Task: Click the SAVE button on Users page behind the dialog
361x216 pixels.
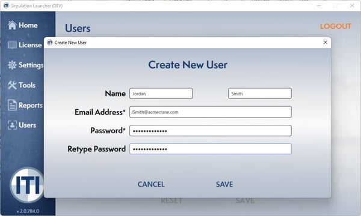Action: click(x=245, y=200)
